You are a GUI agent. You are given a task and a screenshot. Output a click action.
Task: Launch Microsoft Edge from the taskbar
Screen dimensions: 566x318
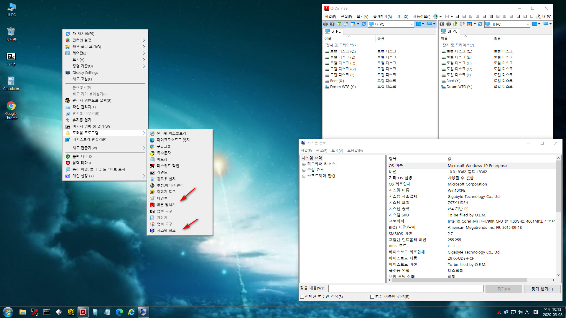pos(119,312)
